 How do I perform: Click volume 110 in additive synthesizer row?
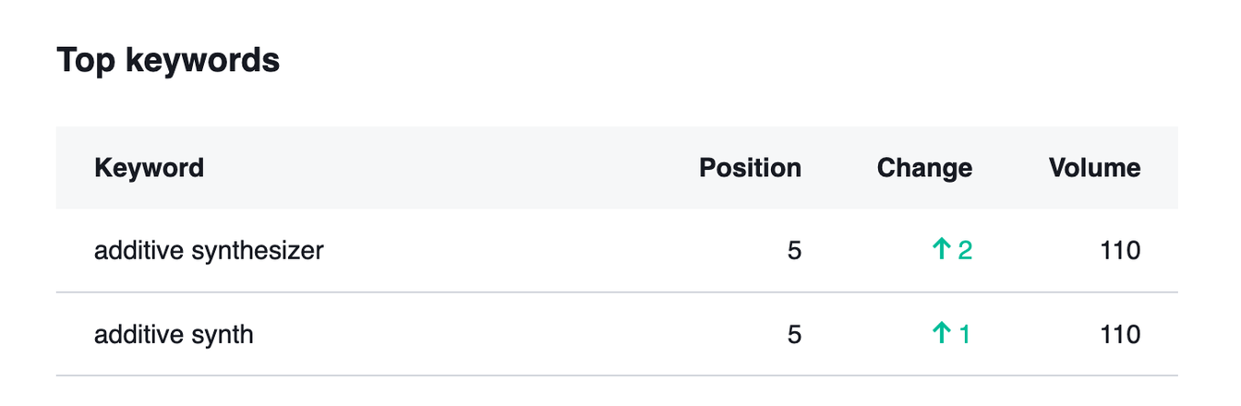(x=1120, y=250)
